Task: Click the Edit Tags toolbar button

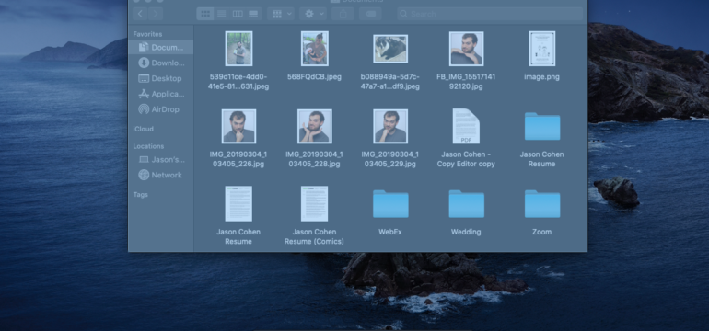Action: click(370, 14)
